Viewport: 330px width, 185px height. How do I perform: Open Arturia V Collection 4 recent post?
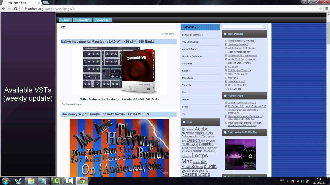[x=242, y=103]
